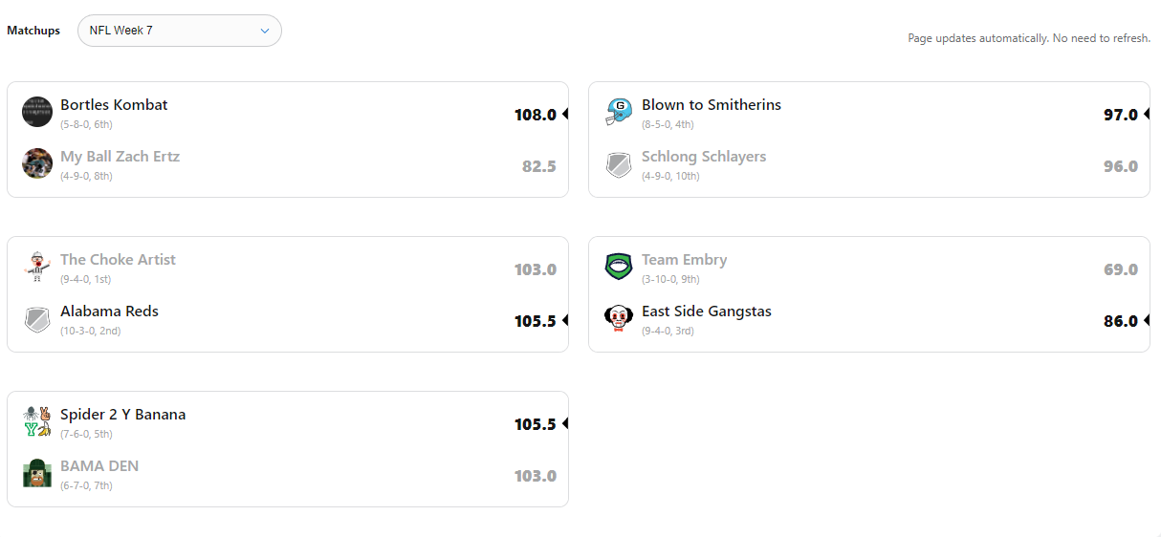Screen dimensions: 1161x537
Task: Click The Choke Artist referee avatar
Action: click(x=37, y=267)
